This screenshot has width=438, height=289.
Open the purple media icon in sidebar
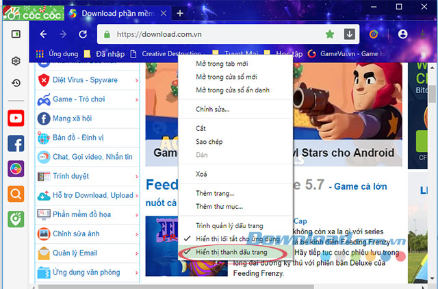16,168
